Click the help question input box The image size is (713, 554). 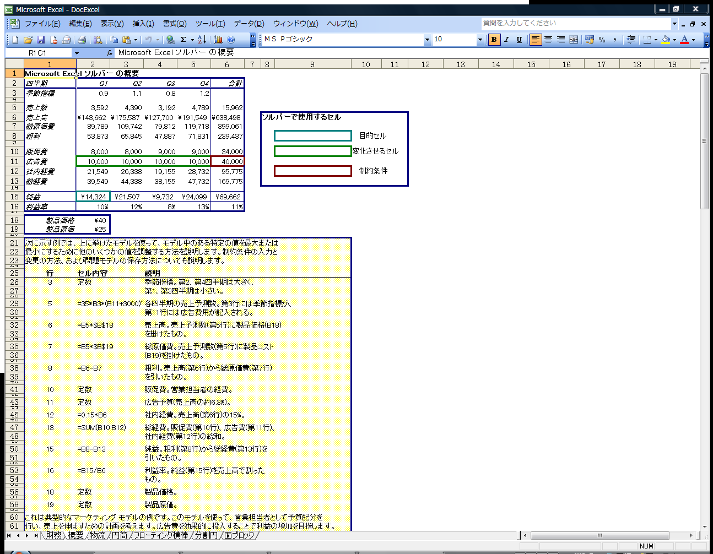tap(576, 23)
